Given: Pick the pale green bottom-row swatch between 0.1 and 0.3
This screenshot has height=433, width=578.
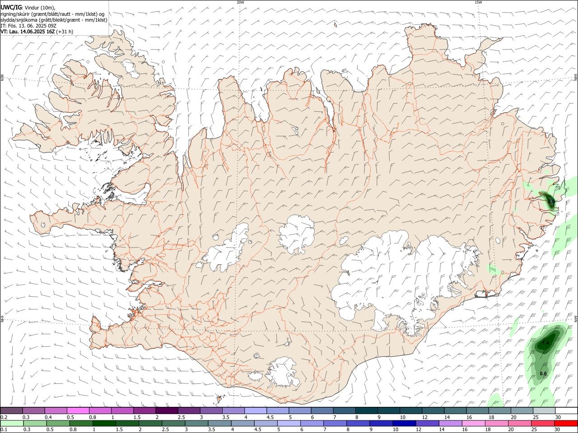Looking at the screenshot, I should click(x=12, y=424).
